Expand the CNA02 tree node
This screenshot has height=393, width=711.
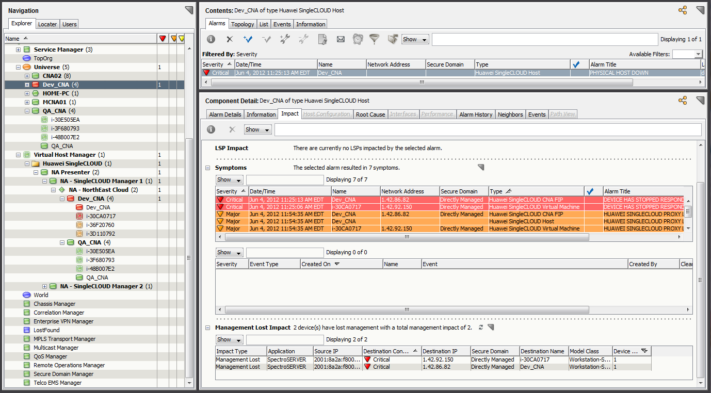[27, 76]
